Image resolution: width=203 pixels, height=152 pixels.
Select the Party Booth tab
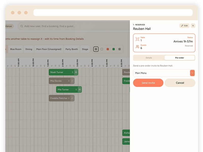point(72,49)
